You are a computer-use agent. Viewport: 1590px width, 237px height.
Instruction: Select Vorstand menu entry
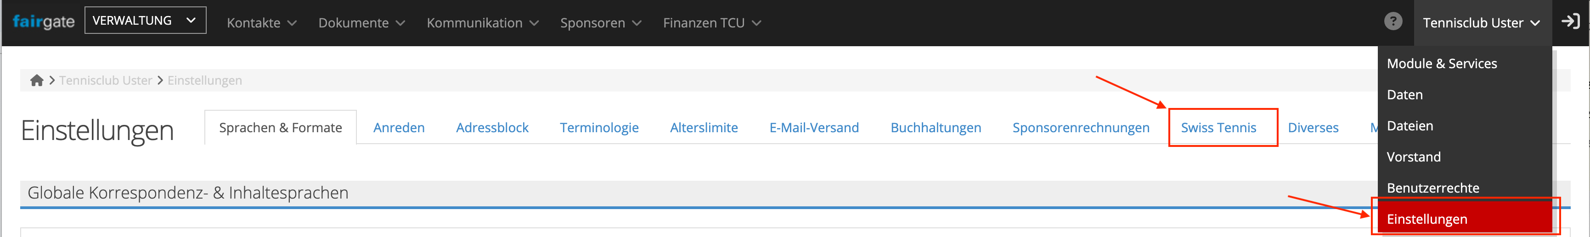click(1414, 157)
